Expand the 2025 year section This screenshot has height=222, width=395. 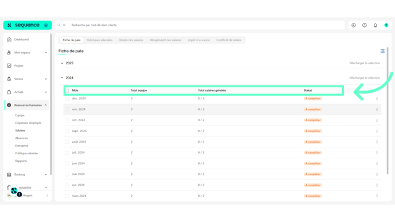click(x=62, y=63)
